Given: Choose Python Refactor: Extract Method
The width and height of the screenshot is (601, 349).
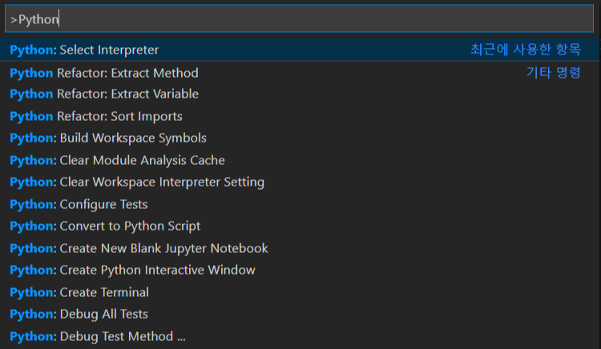Looking at the screenshot, I should (104, 72).
